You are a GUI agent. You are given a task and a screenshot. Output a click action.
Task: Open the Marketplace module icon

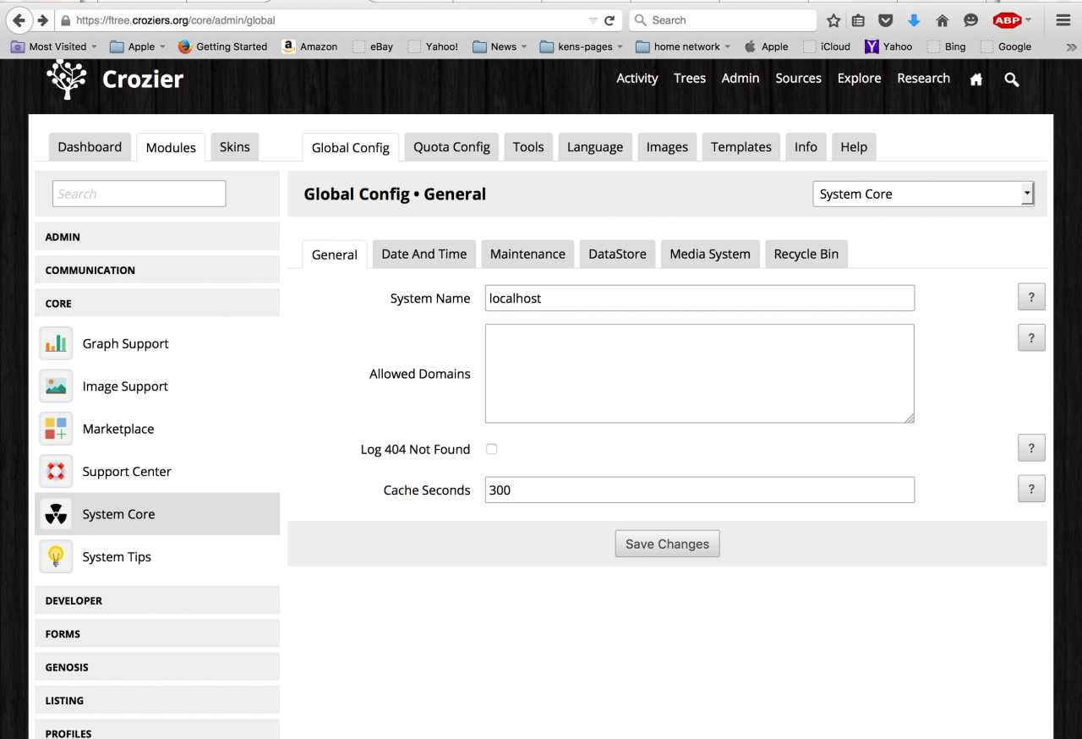[56, 429]
